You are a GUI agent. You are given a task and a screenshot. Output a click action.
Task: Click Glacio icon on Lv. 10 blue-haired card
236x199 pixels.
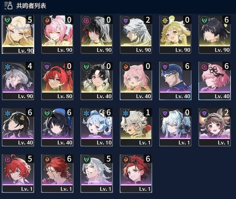click(x=86, y=113)
